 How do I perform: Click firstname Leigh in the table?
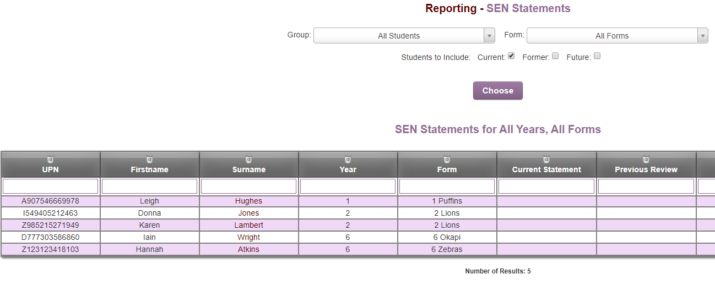[x=149, y=201]
